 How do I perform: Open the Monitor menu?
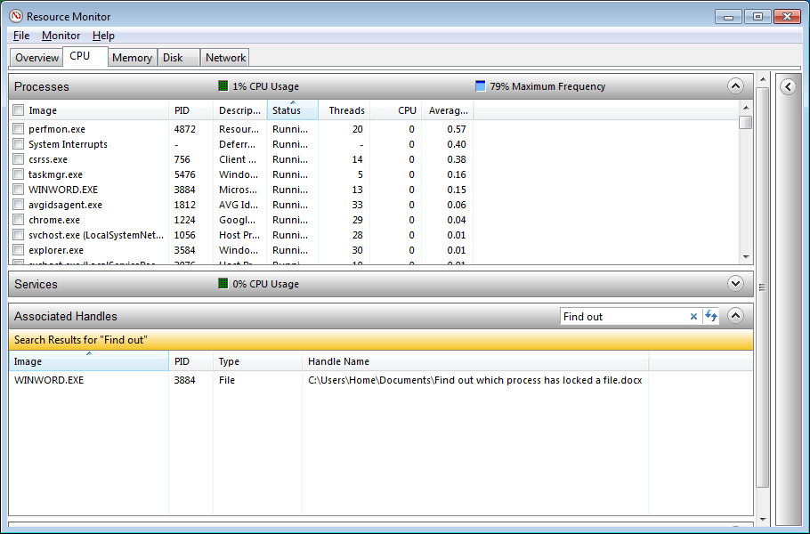[x=61, y=36]
